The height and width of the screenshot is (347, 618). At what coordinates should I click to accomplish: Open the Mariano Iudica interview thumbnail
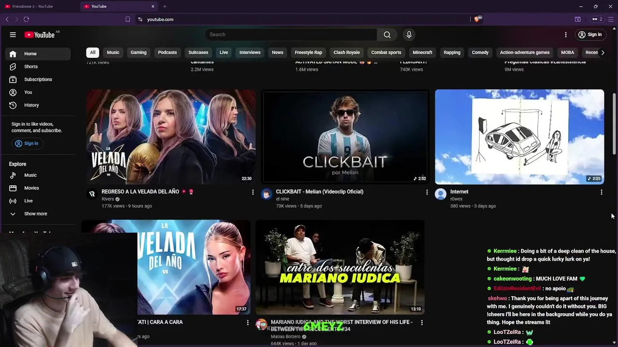[x=340, y=267]
